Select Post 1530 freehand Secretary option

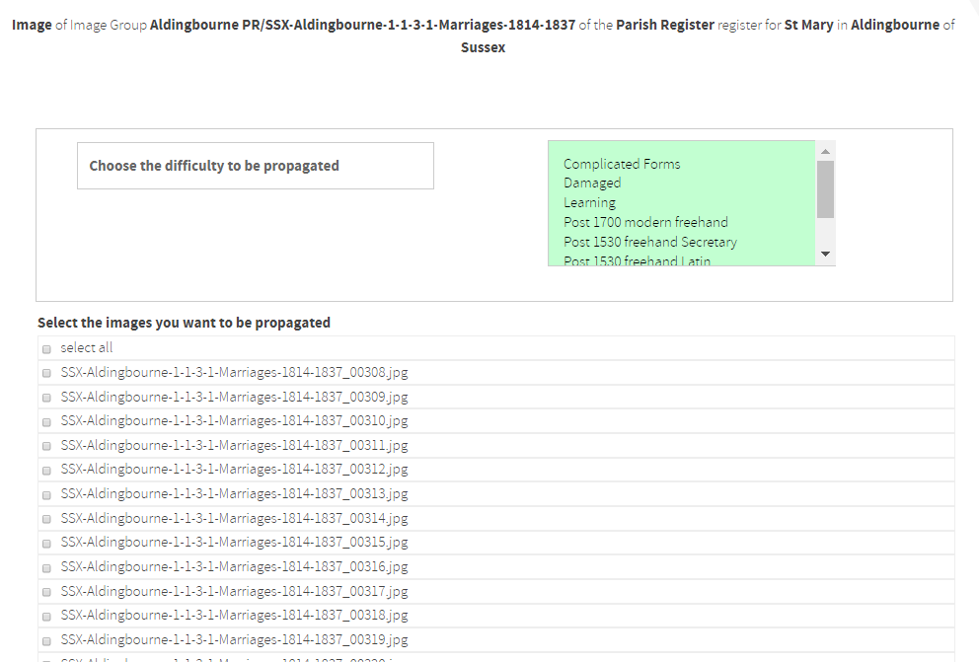[x=650, y=242]
